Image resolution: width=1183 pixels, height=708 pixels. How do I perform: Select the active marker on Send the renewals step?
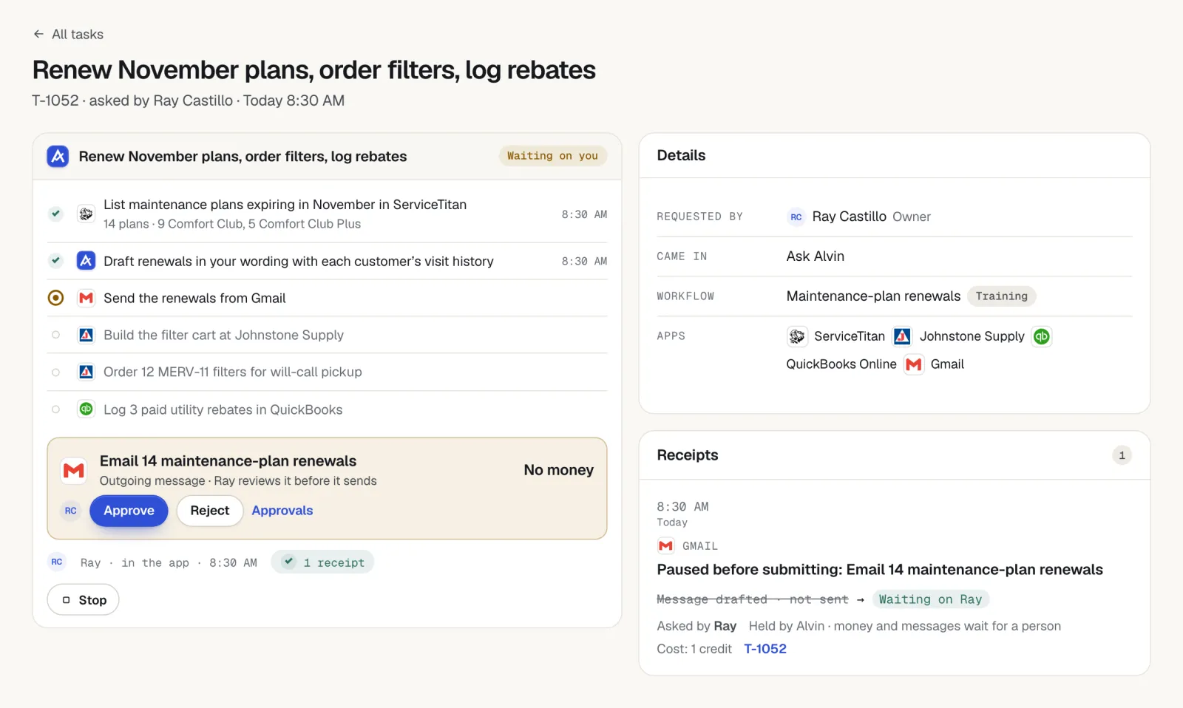point(55,298)
